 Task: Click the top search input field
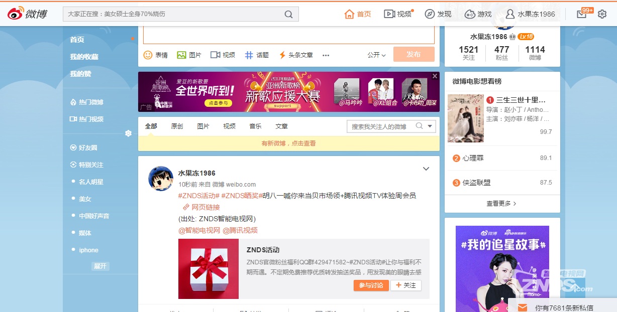[x=173, y=14]
